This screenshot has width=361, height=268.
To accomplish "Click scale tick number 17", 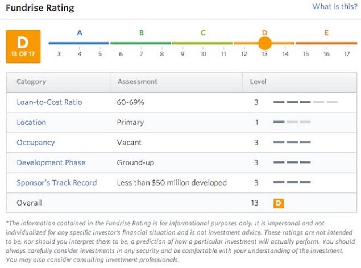I will pos(347,54).
